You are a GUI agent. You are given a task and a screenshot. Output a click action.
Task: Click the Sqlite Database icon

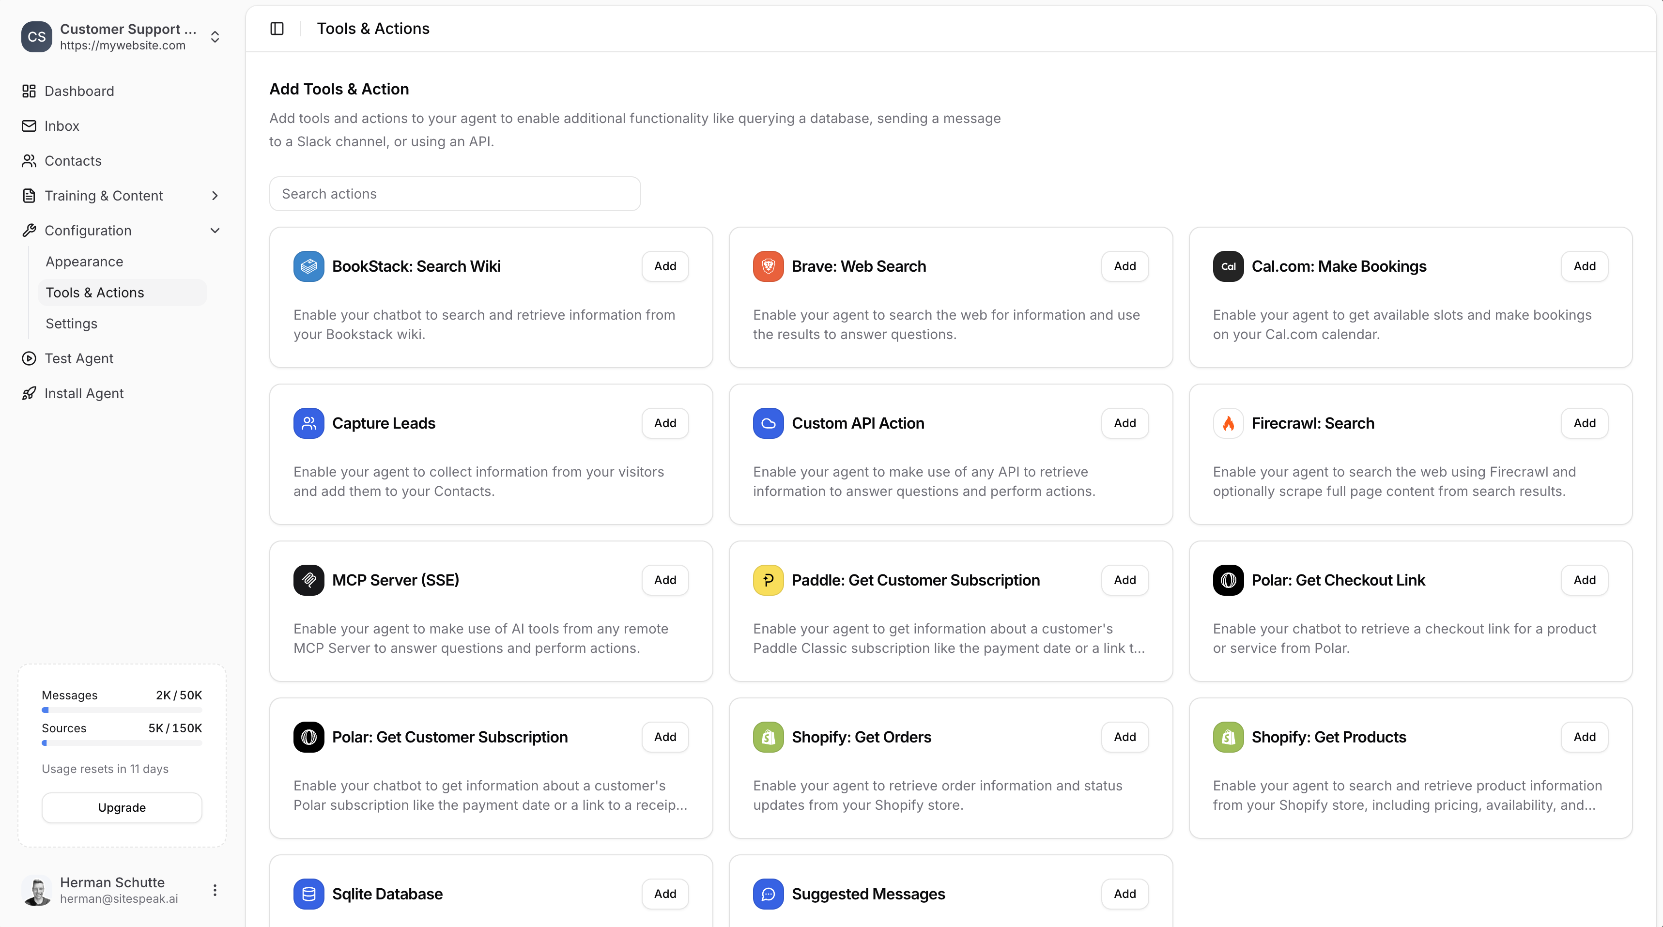pos(308,894)
